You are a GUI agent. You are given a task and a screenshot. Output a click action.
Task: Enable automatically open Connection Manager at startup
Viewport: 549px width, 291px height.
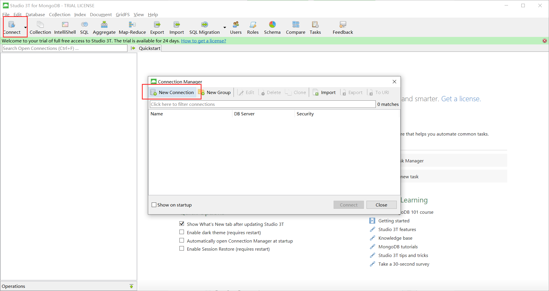182,240
